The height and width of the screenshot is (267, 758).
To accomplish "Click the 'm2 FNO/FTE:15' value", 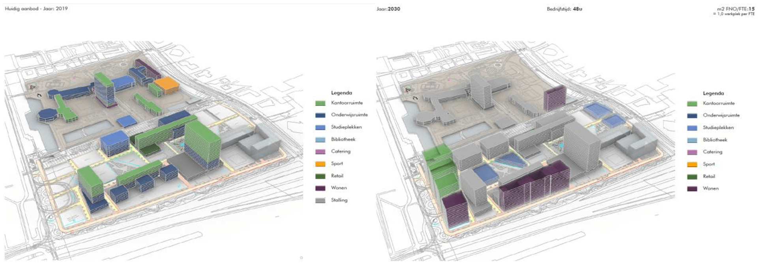I will (x=736, y=9).
